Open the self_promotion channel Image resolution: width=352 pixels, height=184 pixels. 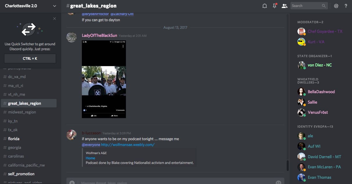pos(21,174)
